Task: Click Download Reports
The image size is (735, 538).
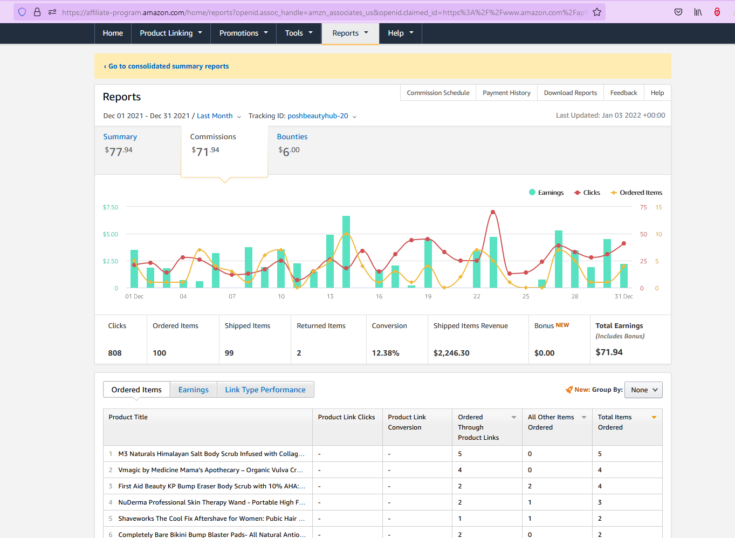Action: pyautogui.click(x=571, y=93)
